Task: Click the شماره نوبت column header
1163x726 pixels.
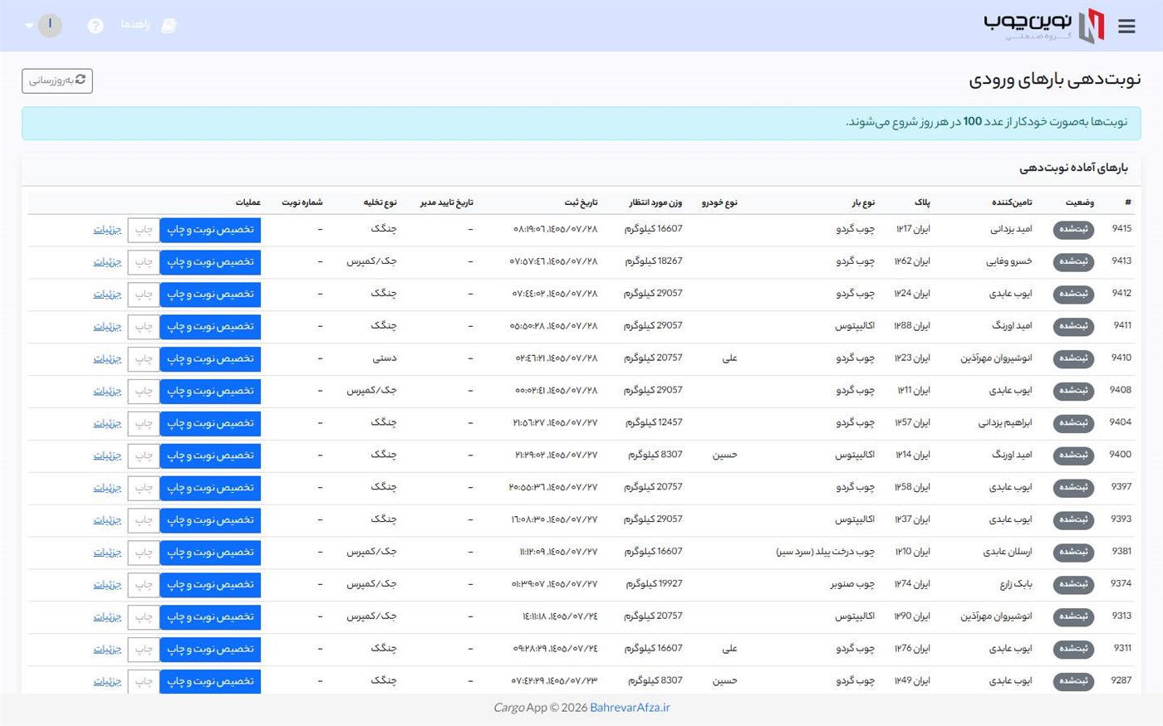Action: click(302, 202)
